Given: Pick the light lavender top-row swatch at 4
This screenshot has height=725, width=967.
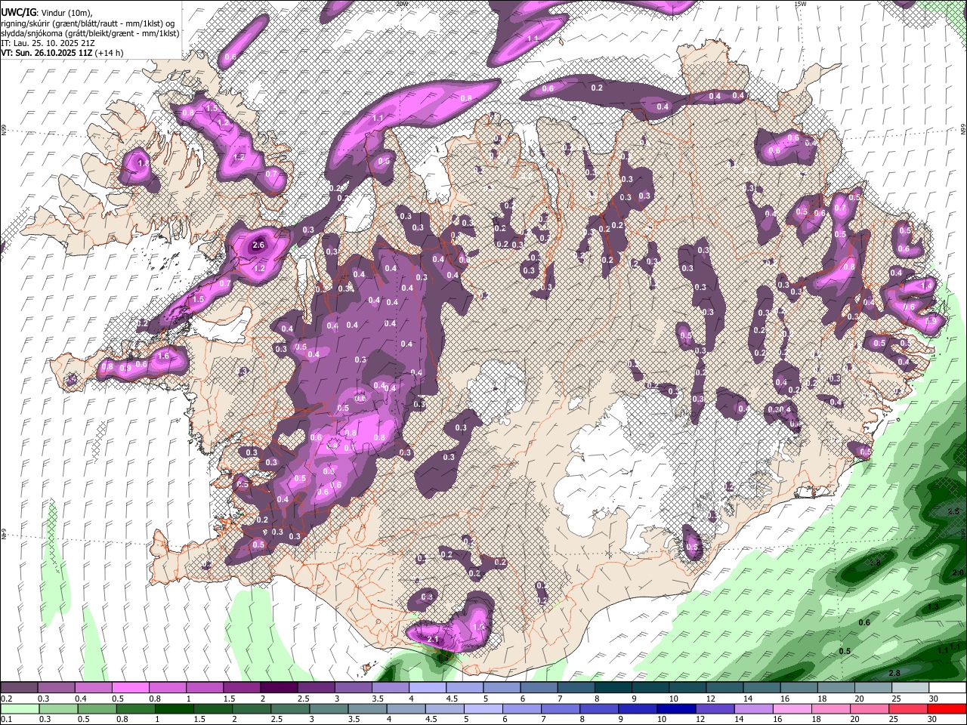Looking at the screenshot, I should pos(428,688).
